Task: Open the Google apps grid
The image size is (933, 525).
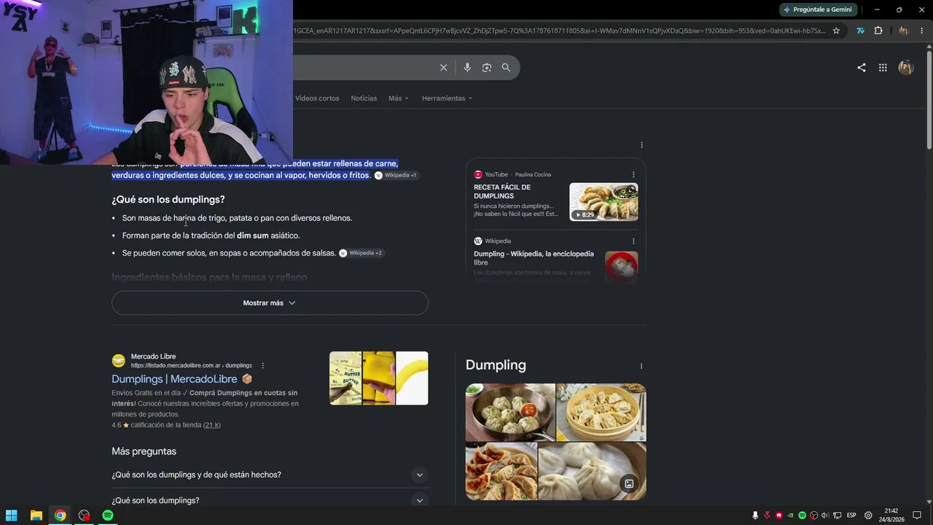Action: (883, 68)
